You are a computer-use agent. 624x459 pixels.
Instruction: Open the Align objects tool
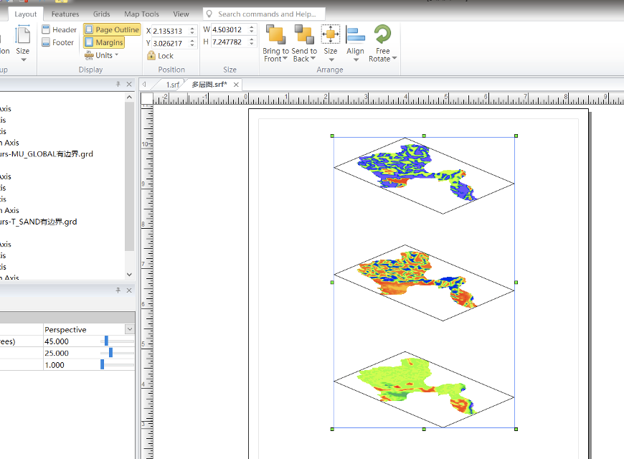click(x=355, y=35)
